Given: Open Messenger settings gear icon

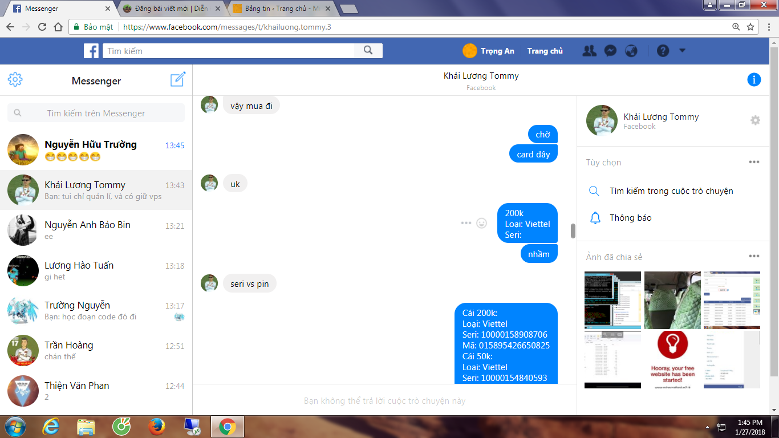Looking at the screenshot, I should click(15, 80).
